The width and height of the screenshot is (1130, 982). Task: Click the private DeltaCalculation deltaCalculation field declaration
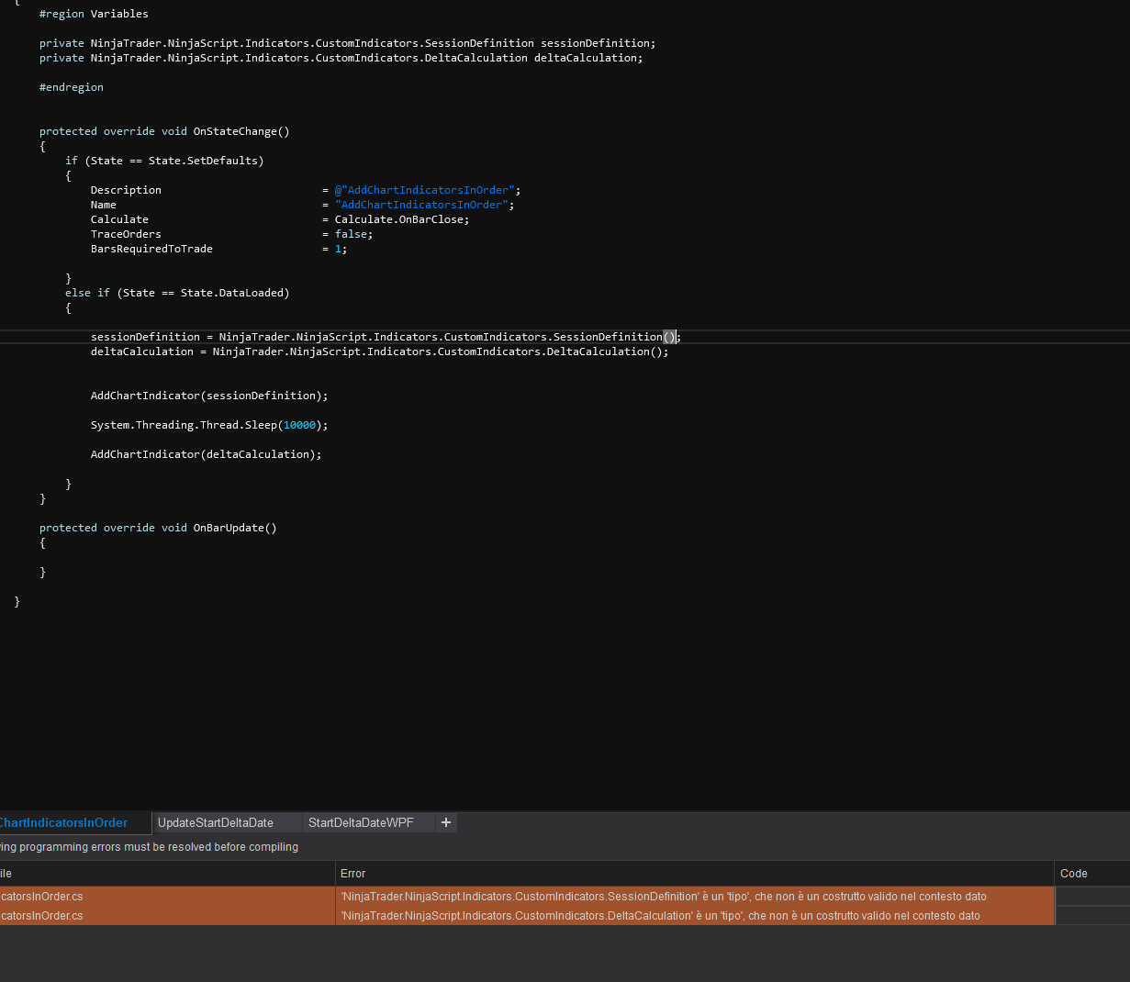click(x=341, y=58)
